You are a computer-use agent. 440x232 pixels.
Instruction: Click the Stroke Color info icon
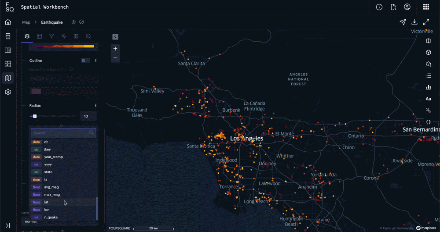[x=71, y=69]
